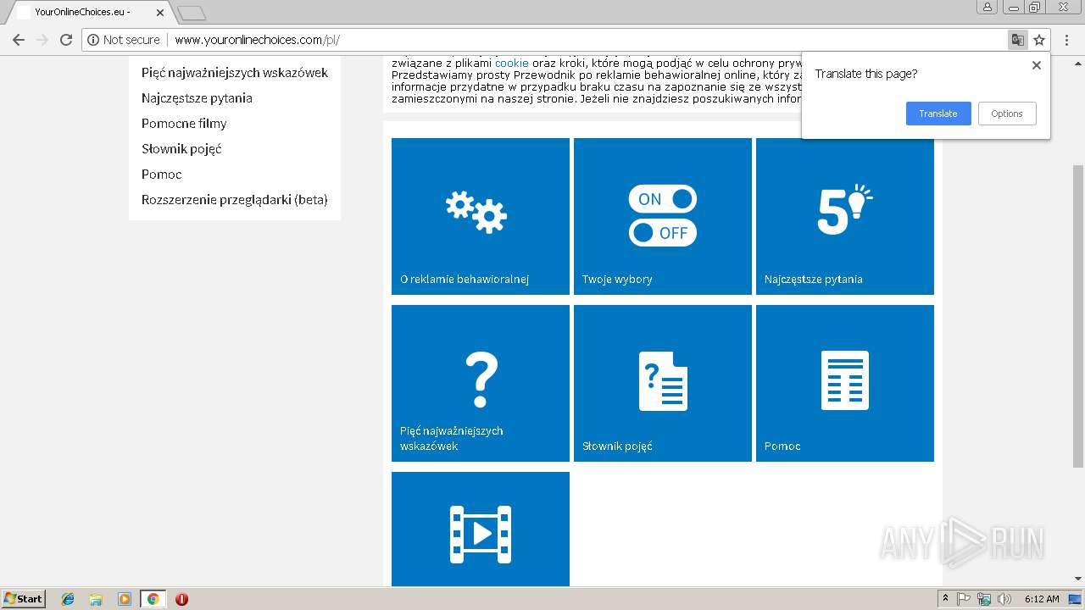Open the question mark tile Pięć najważniejszych wskazówek
This screenshot has height=610, width=1085.
click(481, 383)
